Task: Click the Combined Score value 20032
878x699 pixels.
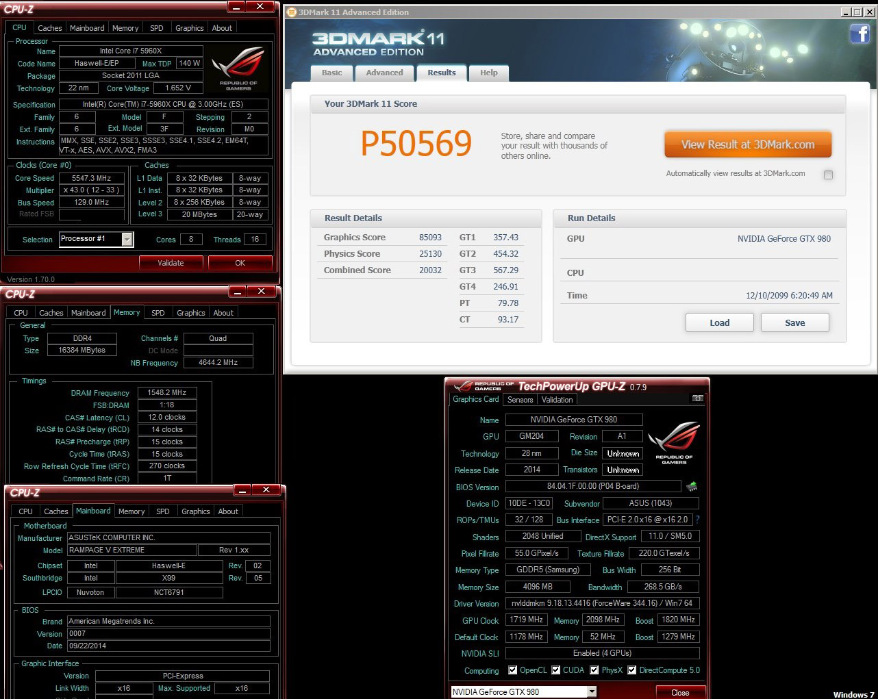Action: 430,270
